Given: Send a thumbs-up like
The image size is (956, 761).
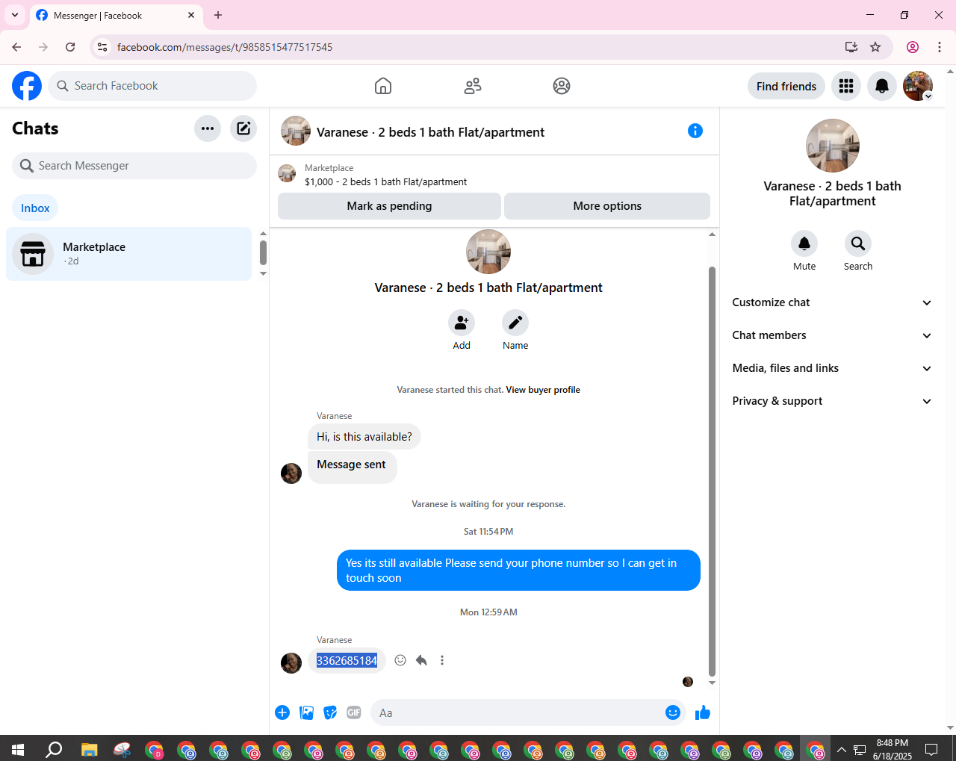Looking at the screenshot, I should tap(703, 712).
